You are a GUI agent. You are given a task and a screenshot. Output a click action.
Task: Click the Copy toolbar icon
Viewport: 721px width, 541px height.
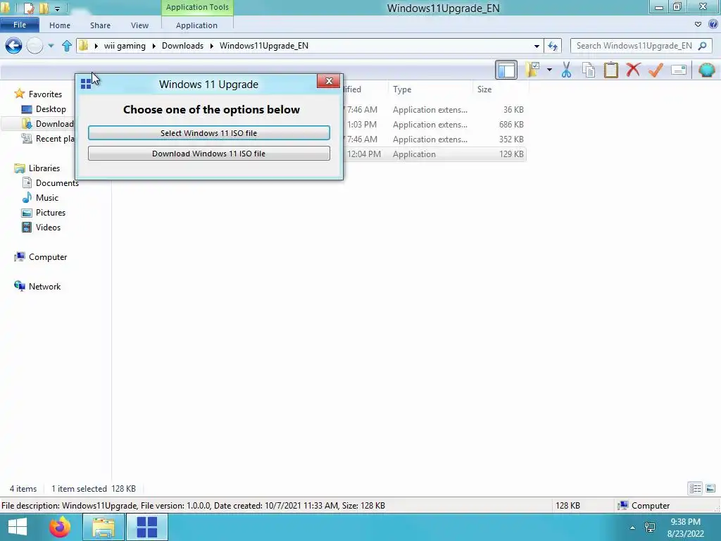(x=589, y=70)
